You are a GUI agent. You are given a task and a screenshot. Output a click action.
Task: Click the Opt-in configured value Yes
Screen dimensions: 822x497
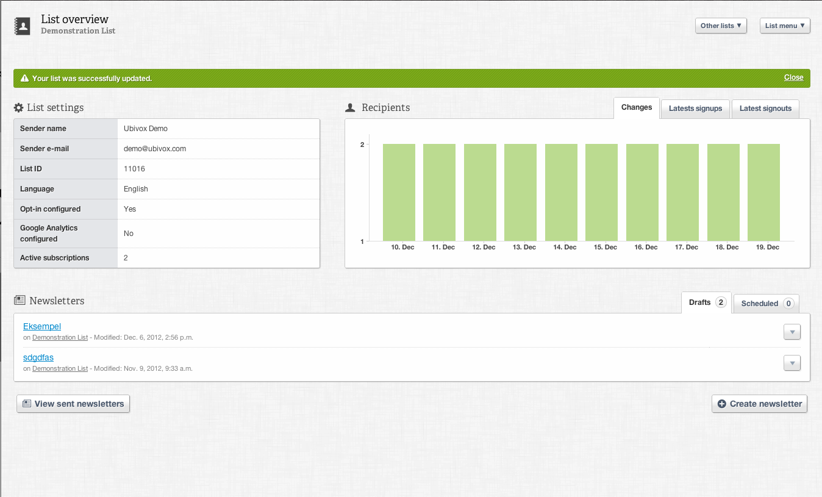coord(130,209)
